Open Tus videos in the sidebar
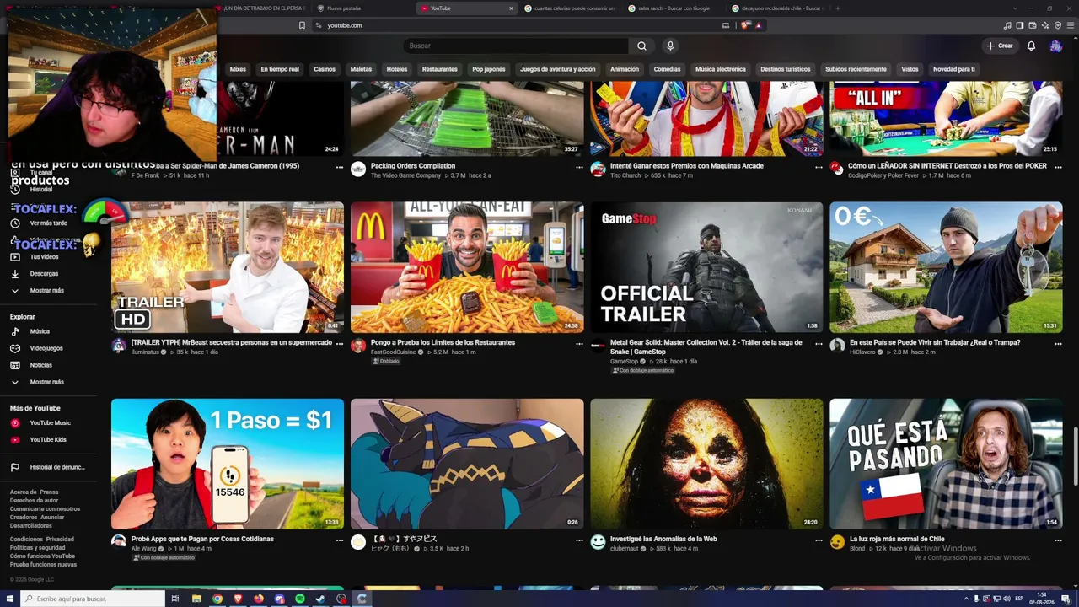The width and height of the screenshot is (1079, 607). (x=44, y=257)
